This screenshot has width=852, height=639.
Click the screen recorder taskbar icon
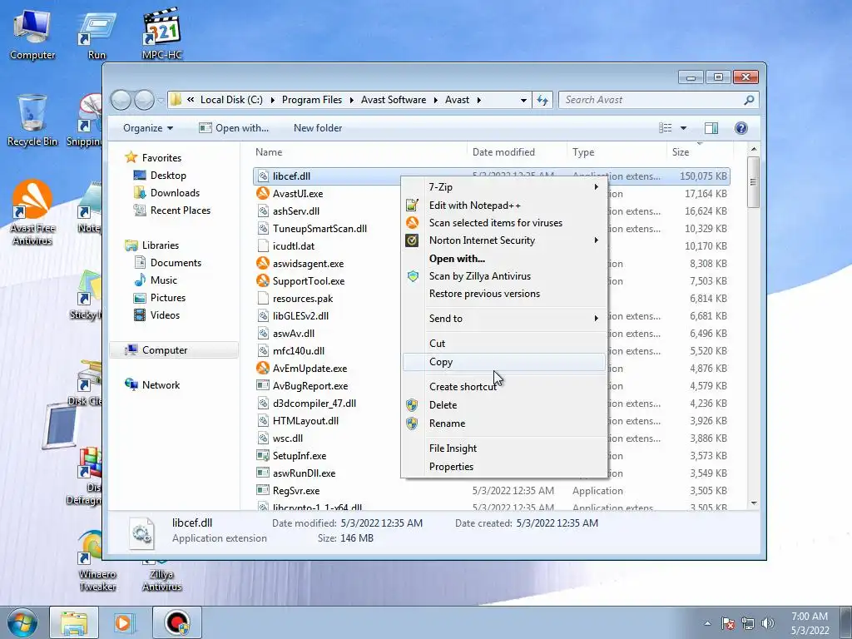pyautogui.click(x=177, y=622)
